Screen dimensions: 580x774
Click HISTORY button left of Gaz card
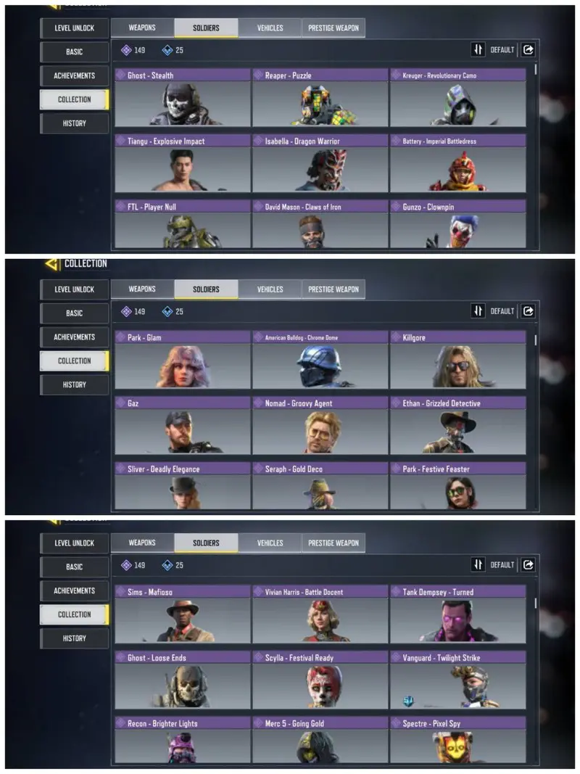point(74,384)
